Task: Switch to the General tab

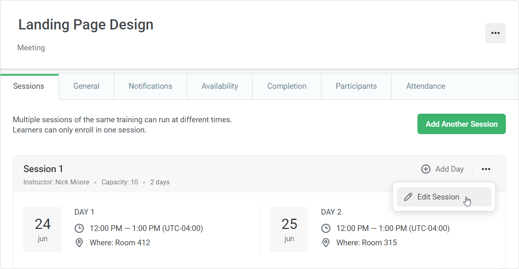Action: click(x=86, y=86)
